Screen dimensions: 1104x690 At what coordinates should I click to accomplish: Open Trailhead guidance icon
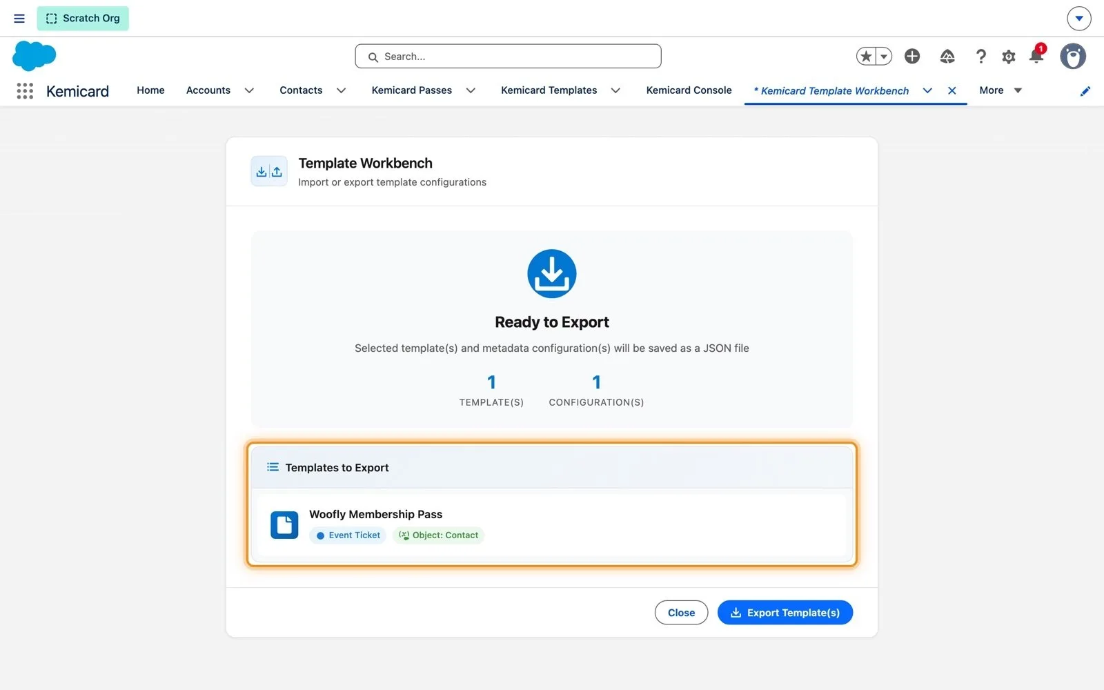(947, 57)
